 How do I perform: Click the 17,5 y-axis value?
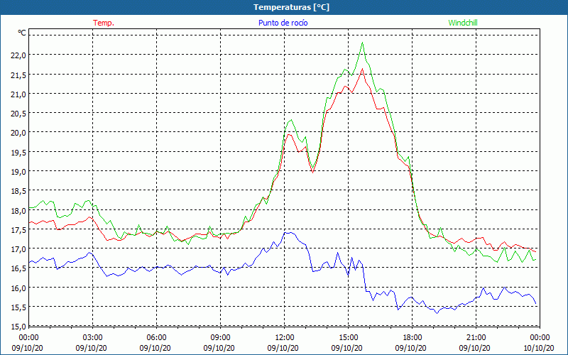[18, 229]
